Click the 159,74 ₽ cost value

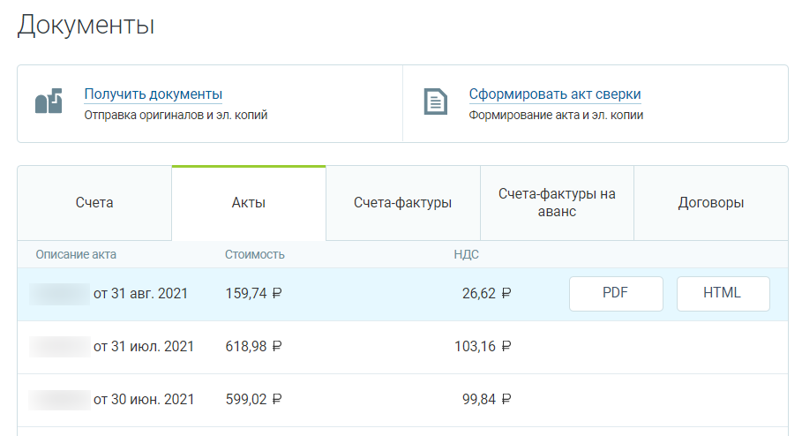point(253,294)
